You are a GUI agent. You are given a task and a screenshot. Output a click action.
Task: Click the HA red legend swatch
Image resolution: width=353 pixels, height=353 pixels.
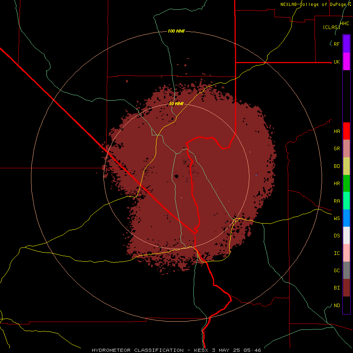click(x=346, y=131)
